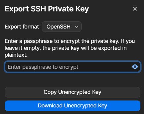Click the passphrase instructions paragraph
Screen dimensions: 144x114
pyautogui.click(x=70, y=48)
